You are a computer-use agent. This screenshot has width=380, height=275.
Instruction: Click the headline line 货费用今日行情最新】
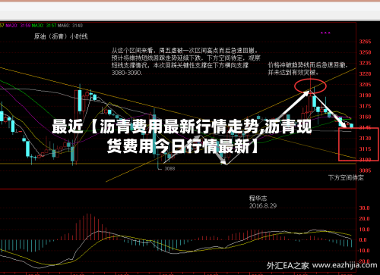pos(183,146)
